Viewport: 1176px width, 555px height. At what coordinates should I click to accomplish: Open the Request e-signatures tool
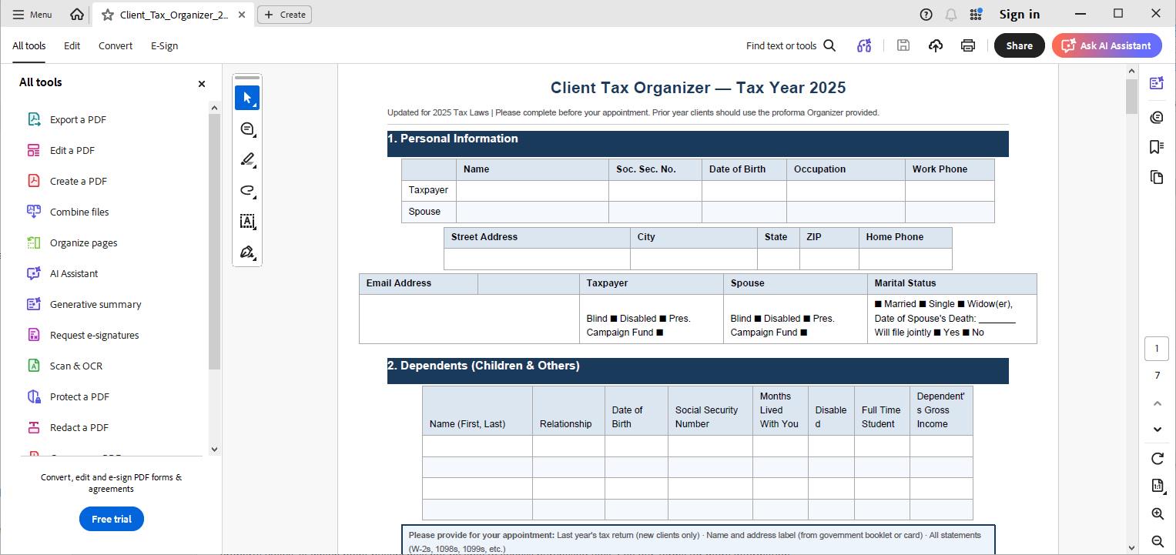tap(94, 335)
